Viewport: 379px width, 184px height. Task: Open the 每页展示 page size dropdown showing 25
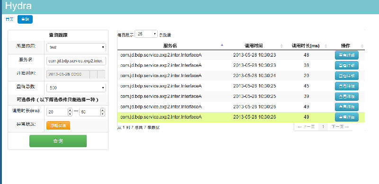pos(146,34)
